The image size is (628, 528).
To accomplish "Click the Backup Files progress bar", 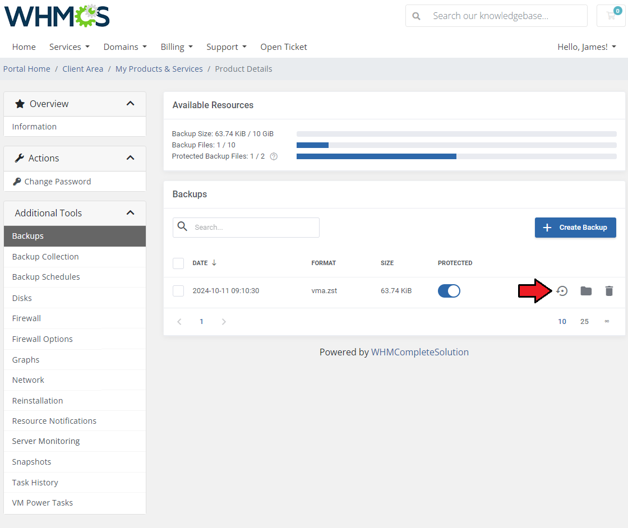I will click(x=456, y=145).
